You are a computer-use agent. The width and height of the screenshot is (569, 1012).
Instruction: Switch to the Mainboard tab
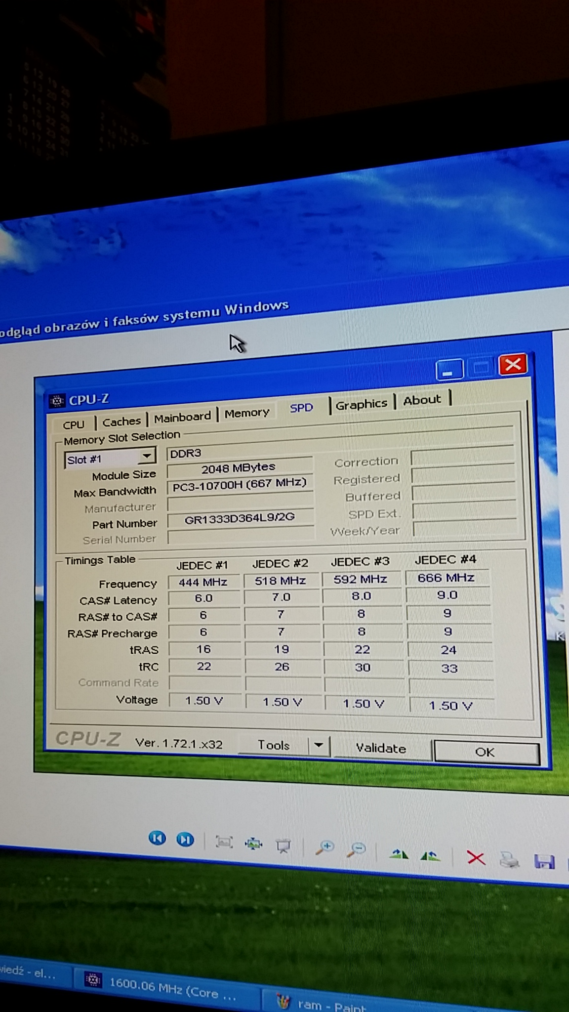click(182, 417)
